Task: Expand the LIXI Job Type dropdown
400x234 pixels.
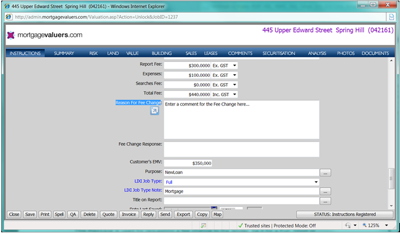Action: tap(316, 182)
